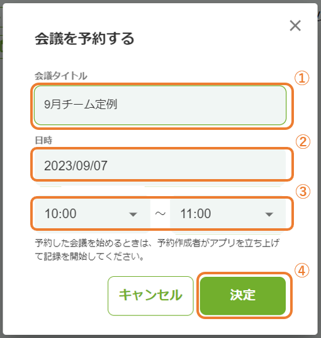Open the 11:00 end time dropdown

[228, 213]
